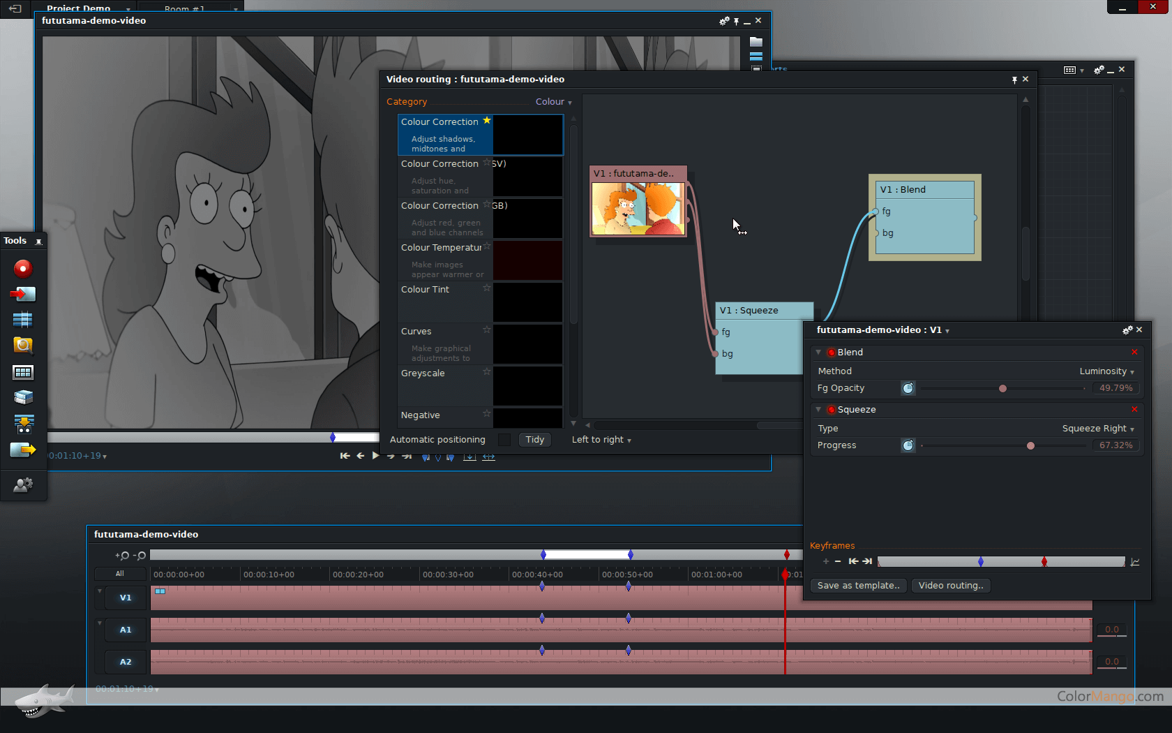Open the viewer timecode dropdown arrow
The height and width of the screenshot is (733, 1172).
(x=105, y=457)
